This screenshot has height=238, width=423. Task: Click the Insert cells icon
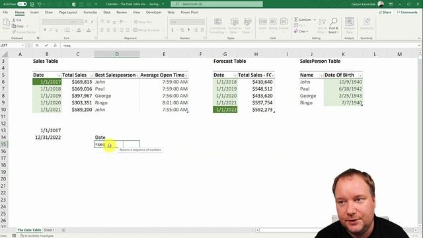(263, 22)
